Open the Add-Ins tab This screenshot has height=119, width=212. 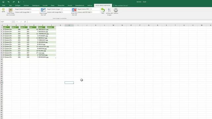point(90,6)
